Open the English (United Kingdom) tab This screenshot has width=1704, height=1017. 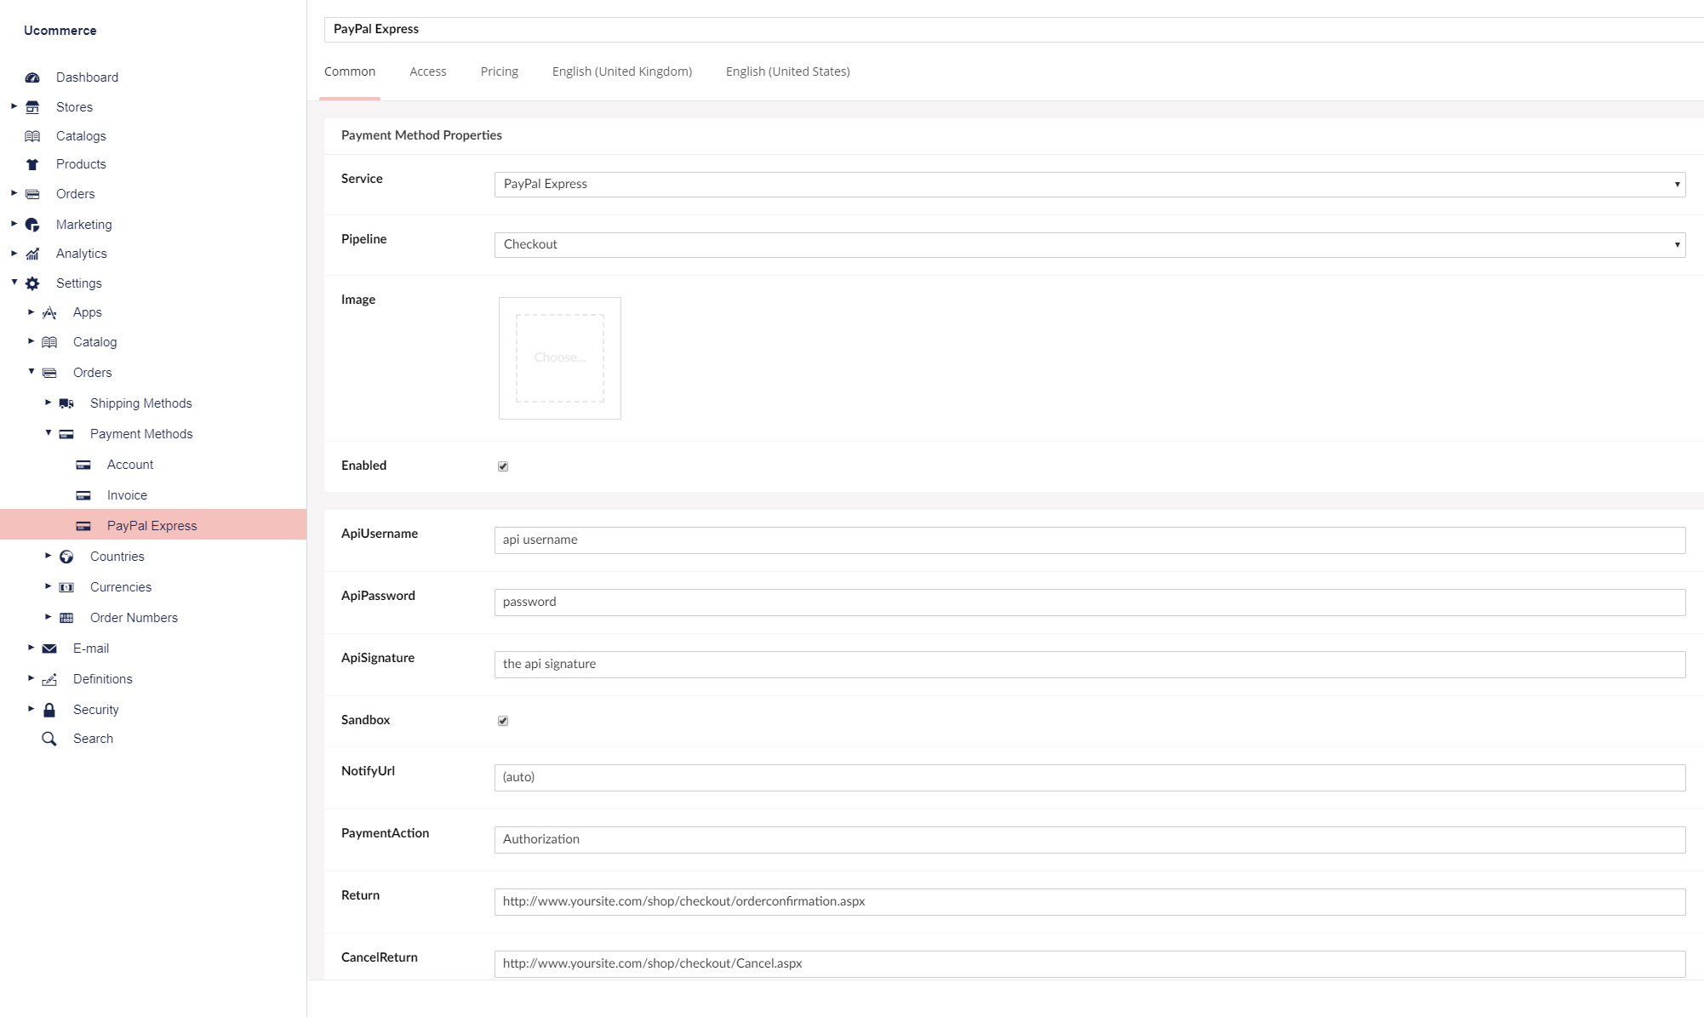tap(622, 71)
